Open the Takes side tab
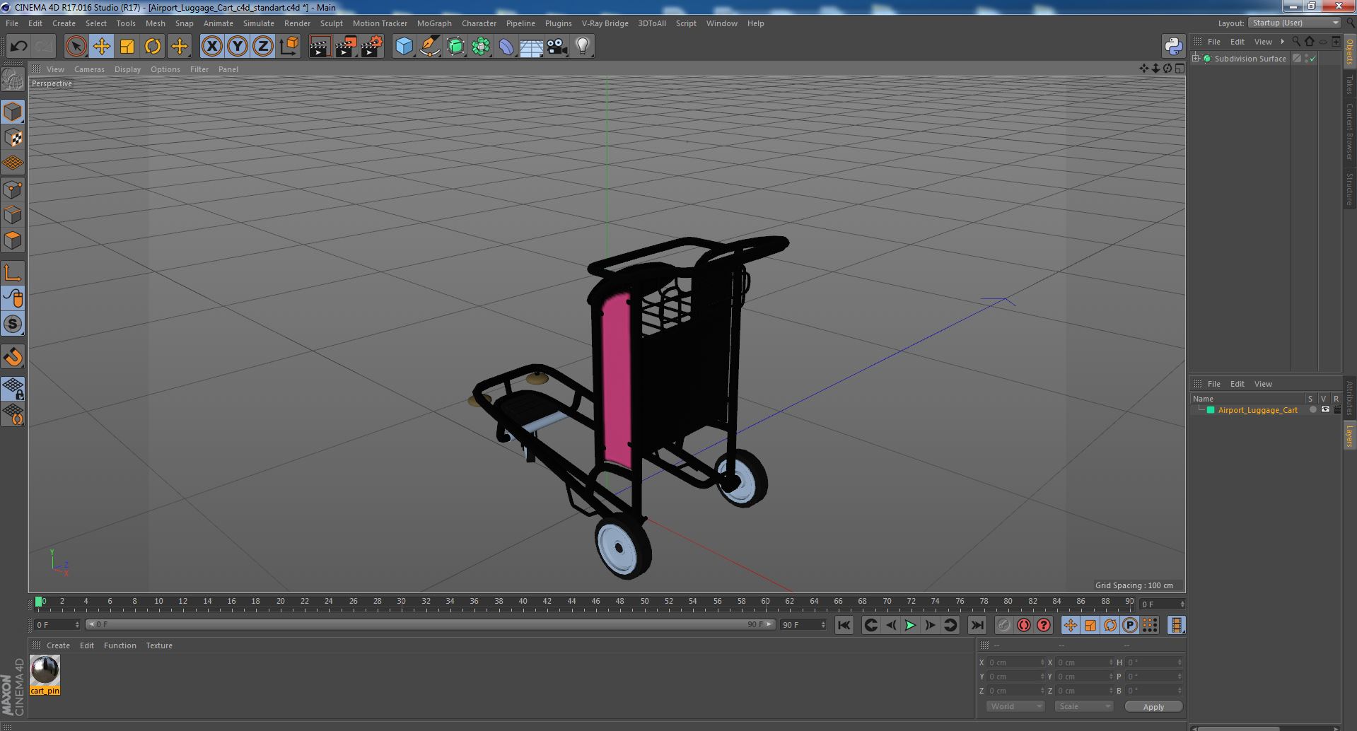Image resolution: width=1357 pixels, height=731 pixels. [1349, 85]
